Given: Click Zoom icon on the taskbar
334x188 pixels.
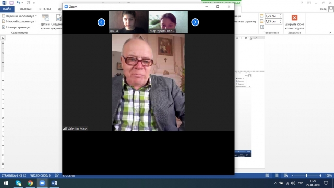Looking at the screenshot, I should click(x=42, y=183).
